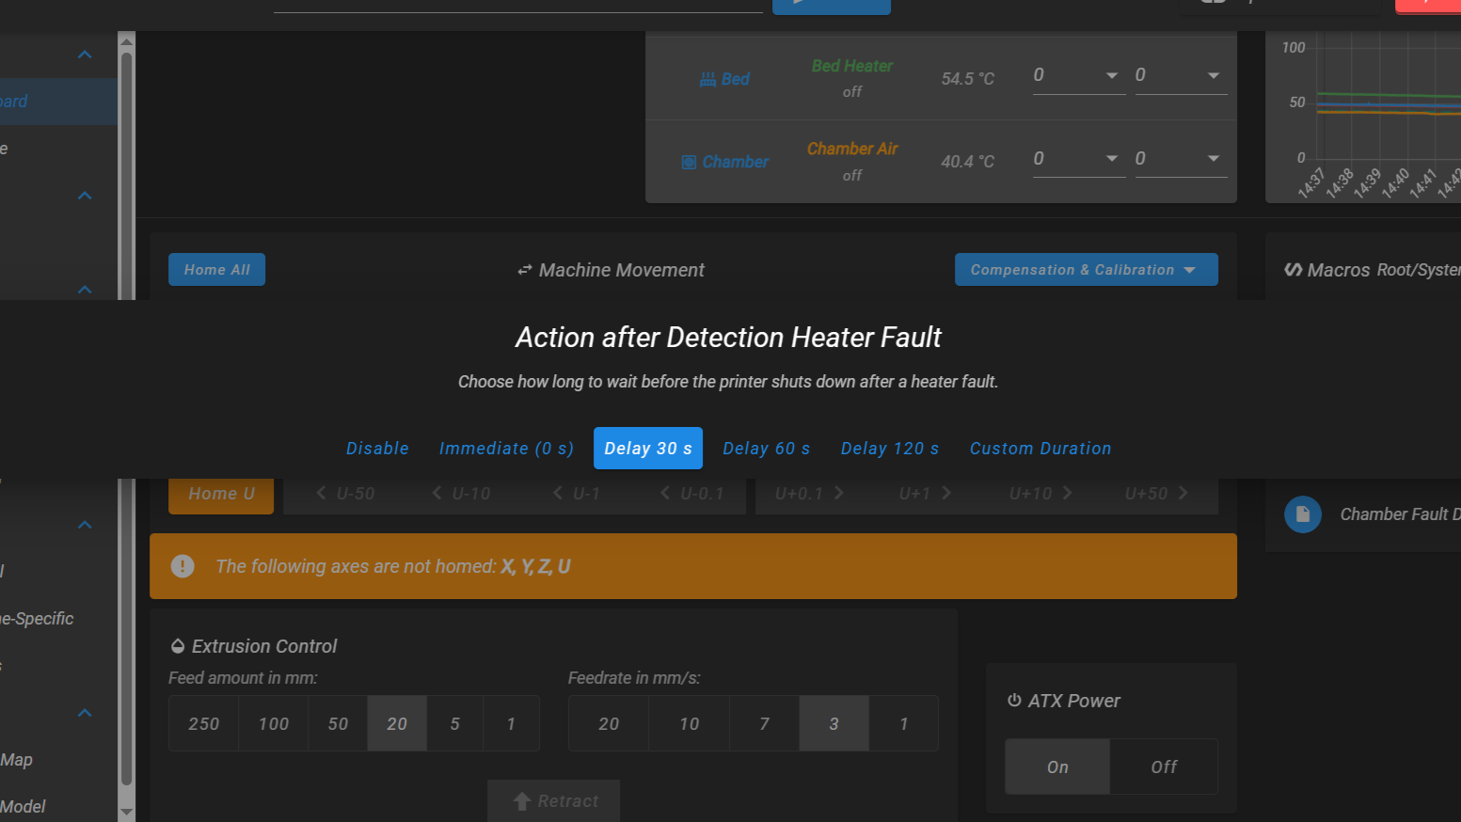This screenshot has width=1461, height=822.
Task: Select 250 mm feed amount
Action: pos(204,723)
